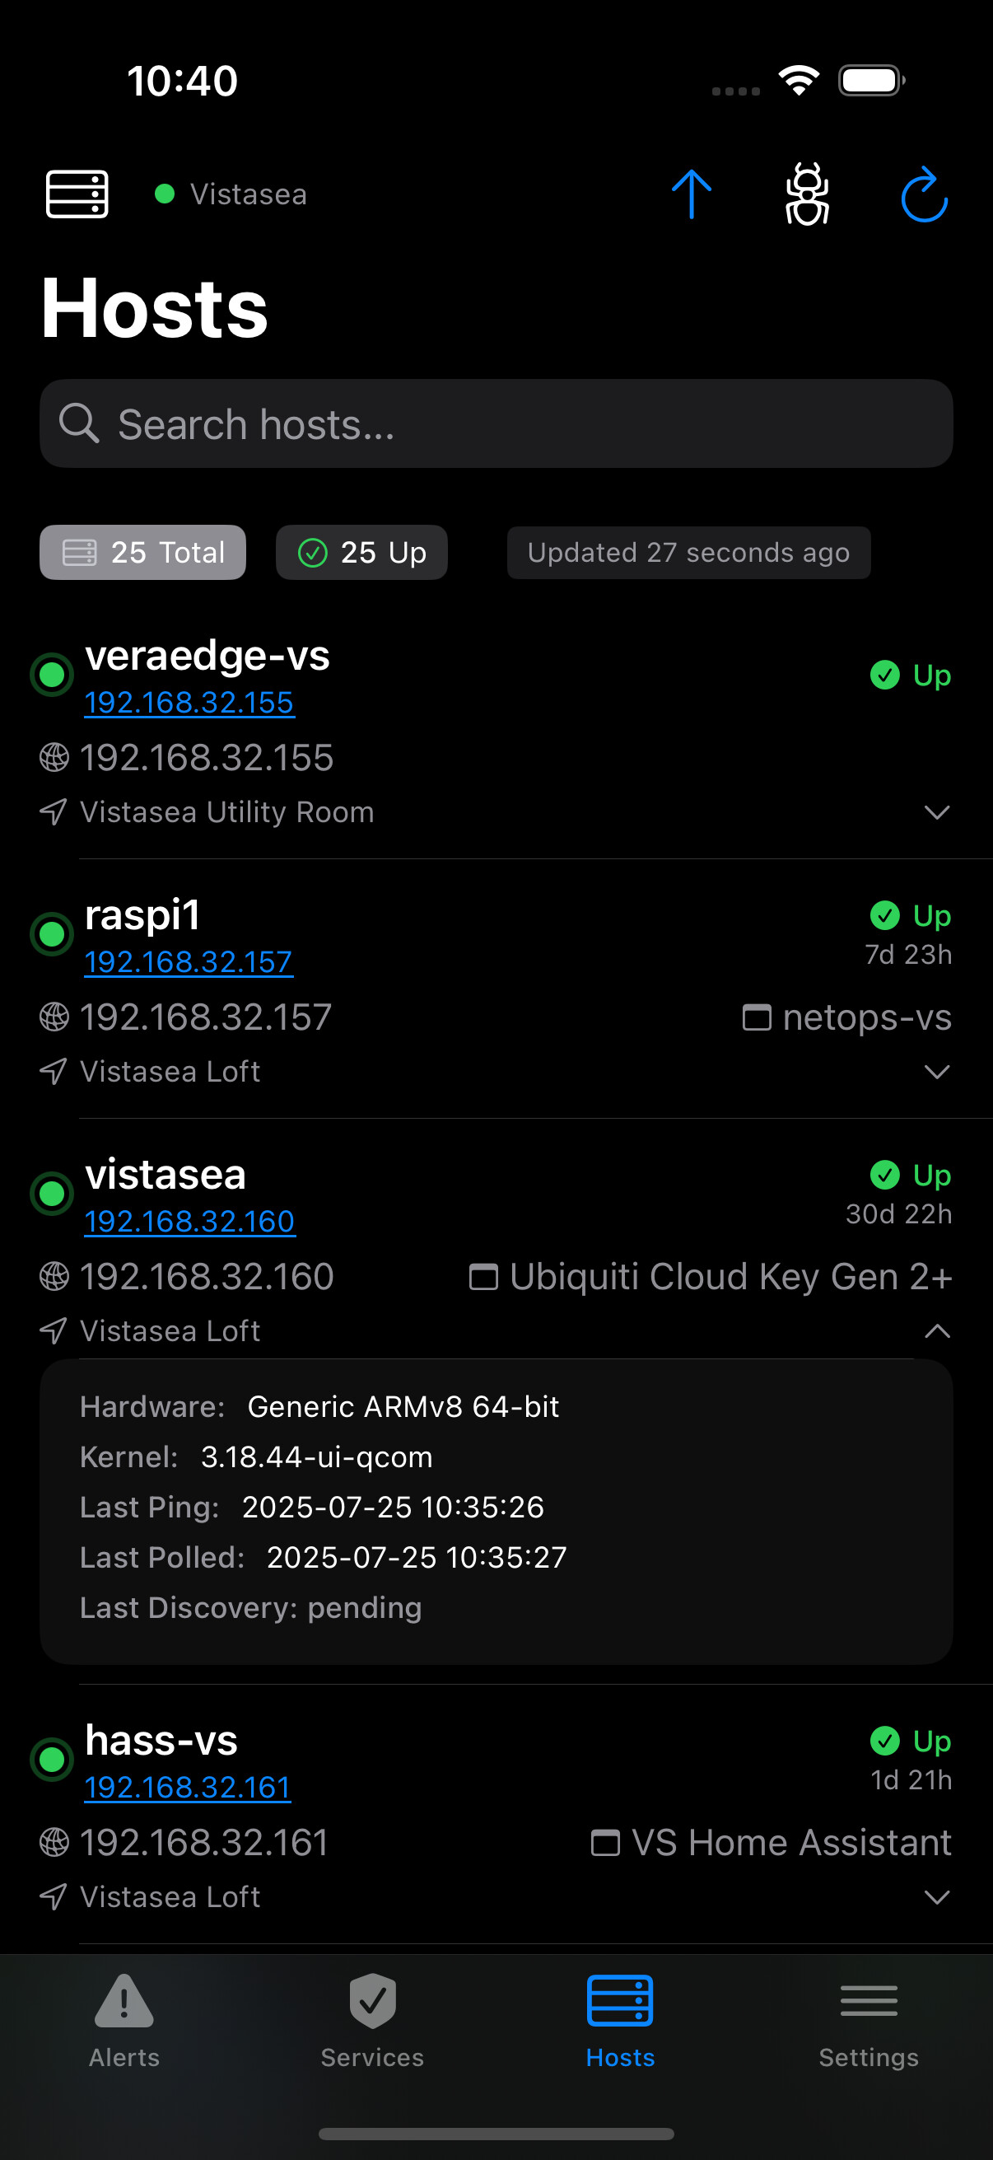Switch to the Services tab
Viewport: 993px width, 2160px height.
(372, 2021)
